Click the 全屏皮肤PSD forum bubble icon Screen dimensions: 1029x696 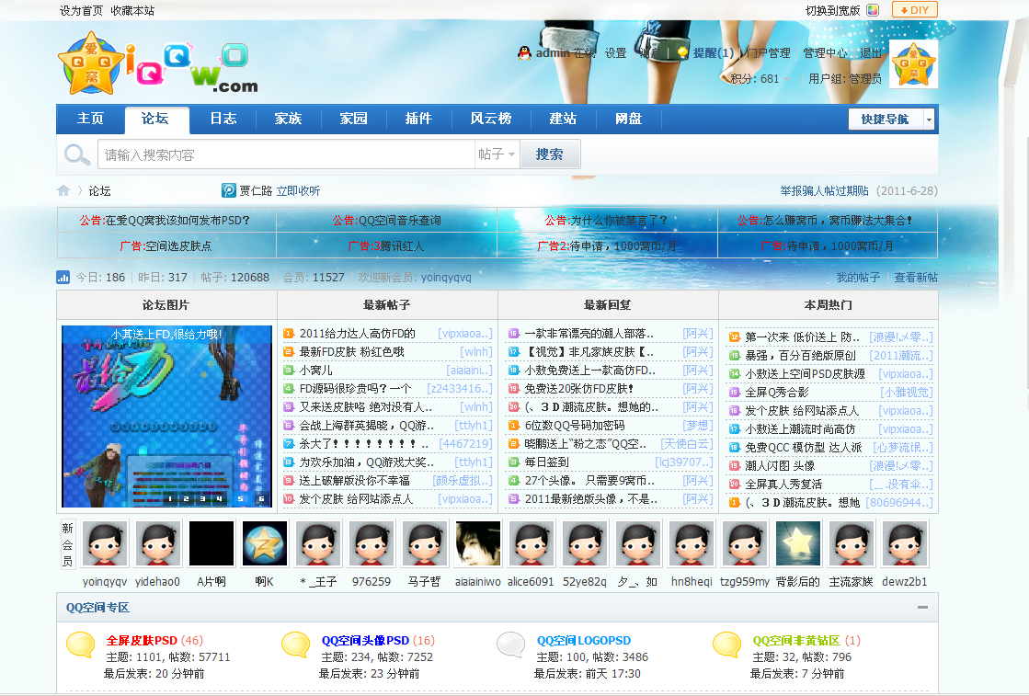tap(81, 645)
